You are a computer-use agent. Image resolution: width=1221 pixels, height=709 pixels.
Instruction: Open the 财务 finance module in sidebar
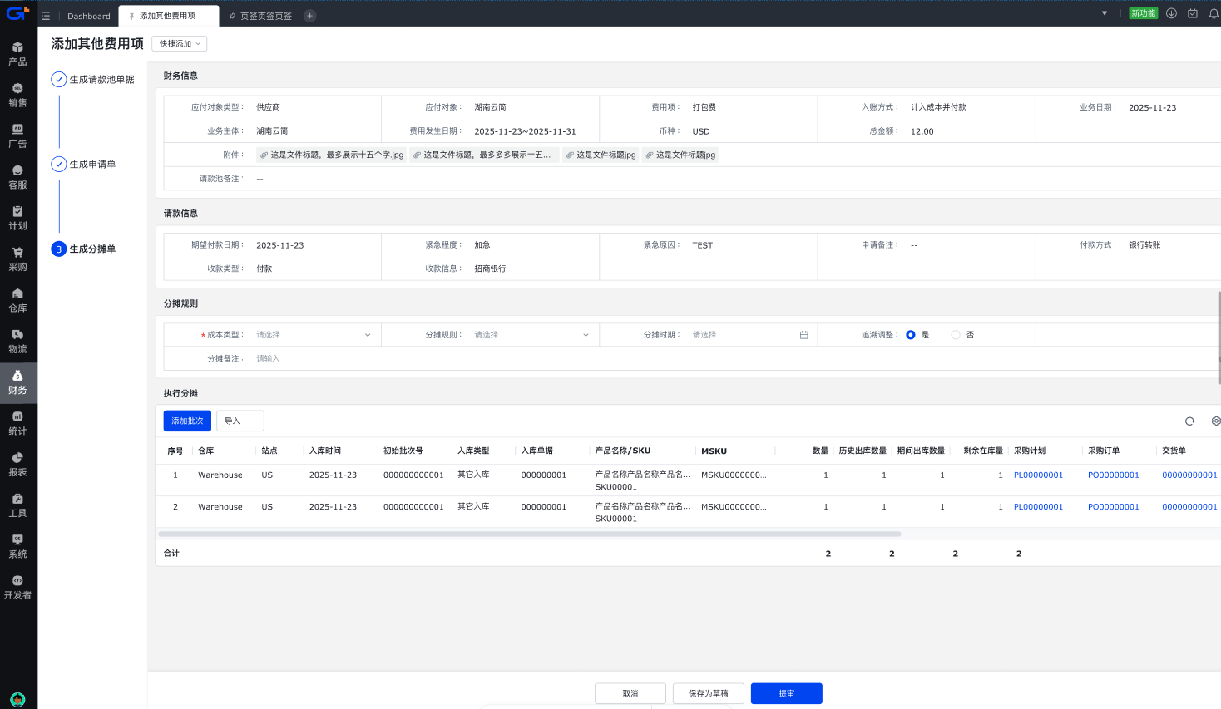click(x=17, y=382)
